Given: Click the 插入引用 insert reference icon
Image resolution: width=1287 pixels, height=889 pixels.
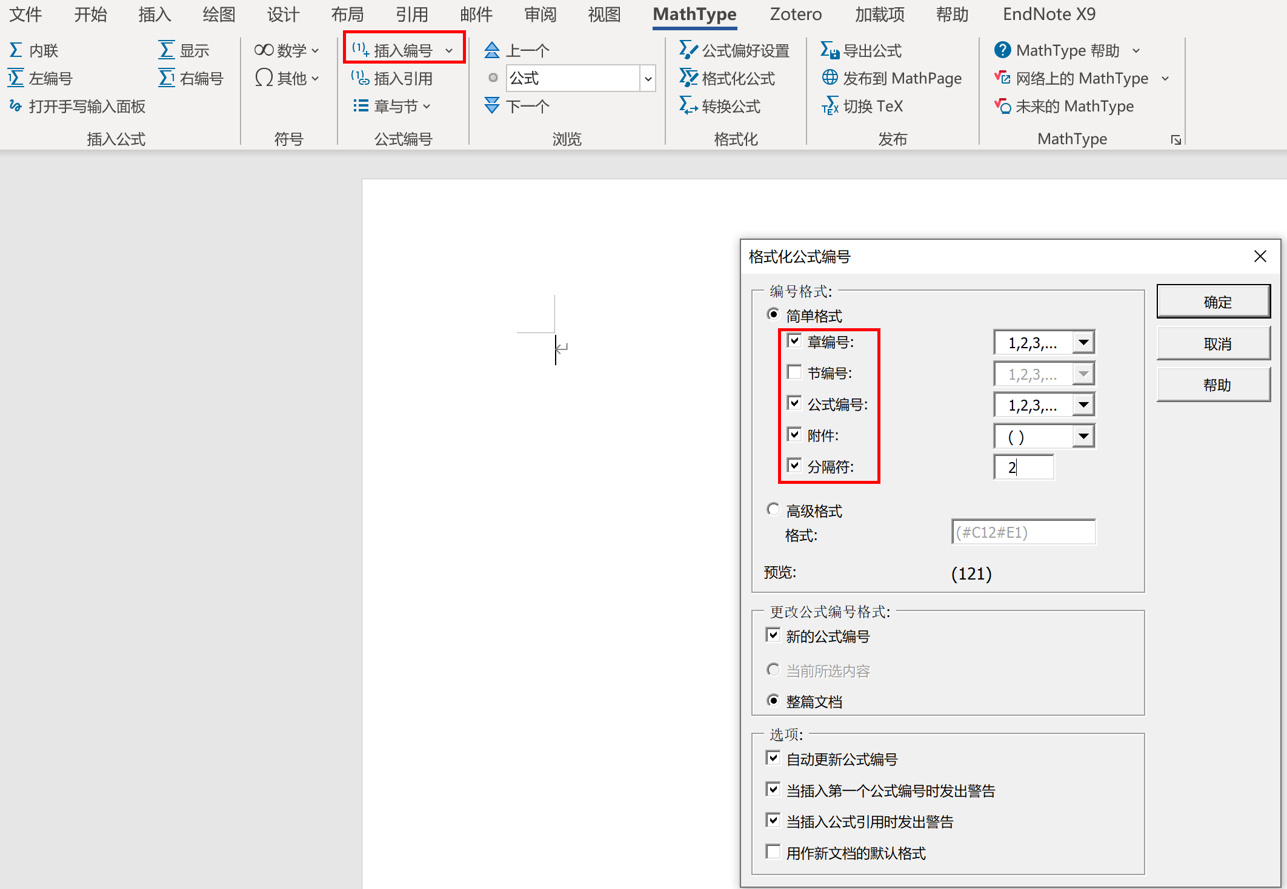Looking at the screenshot, I should (360, 78).
